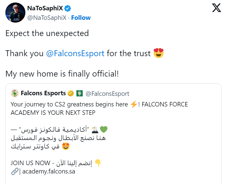Viewport: 225px width, 183px height.
Task: Click the lightning bolt emoji in the quote
Action: pos(134,104)
